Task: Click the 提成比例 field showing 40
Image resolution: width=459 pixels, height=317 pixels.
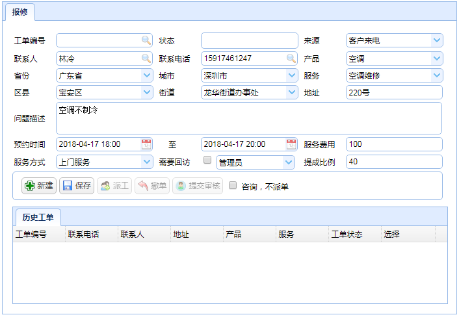Action: point(394,162)
